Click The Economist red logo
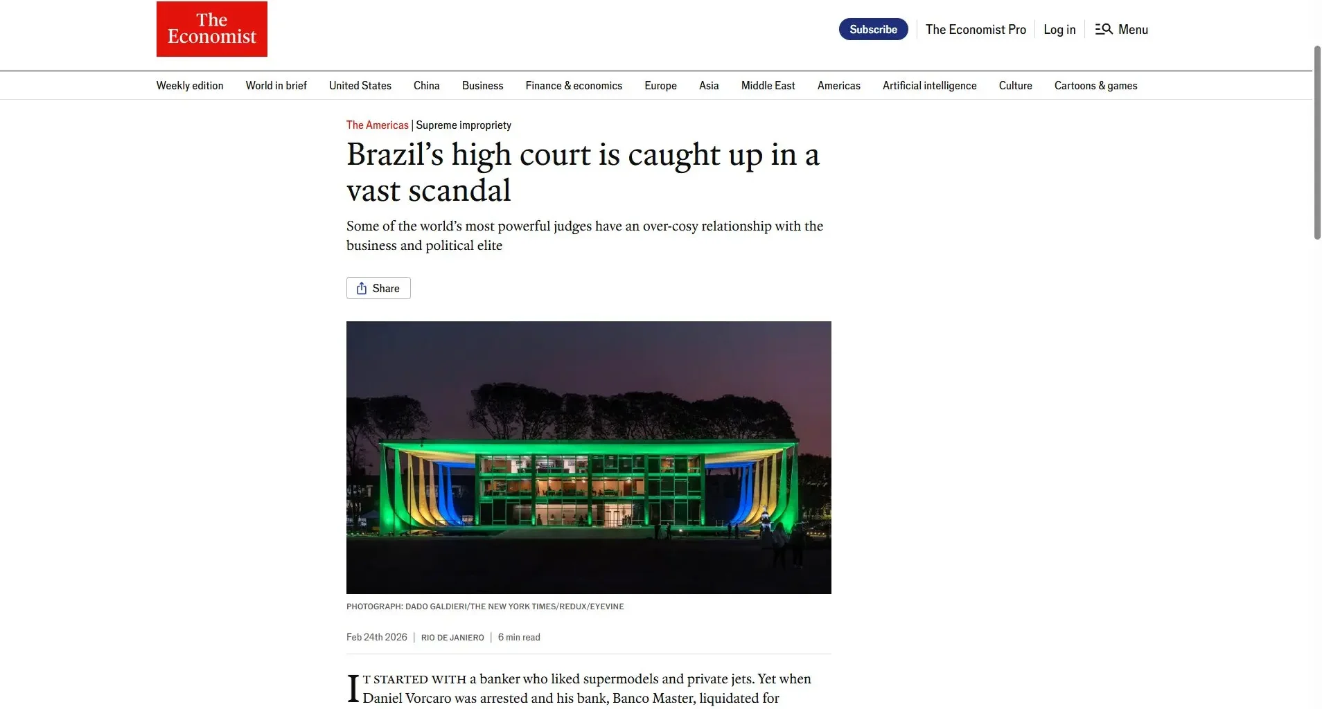 pyautogui.click(x=212, y=29)
